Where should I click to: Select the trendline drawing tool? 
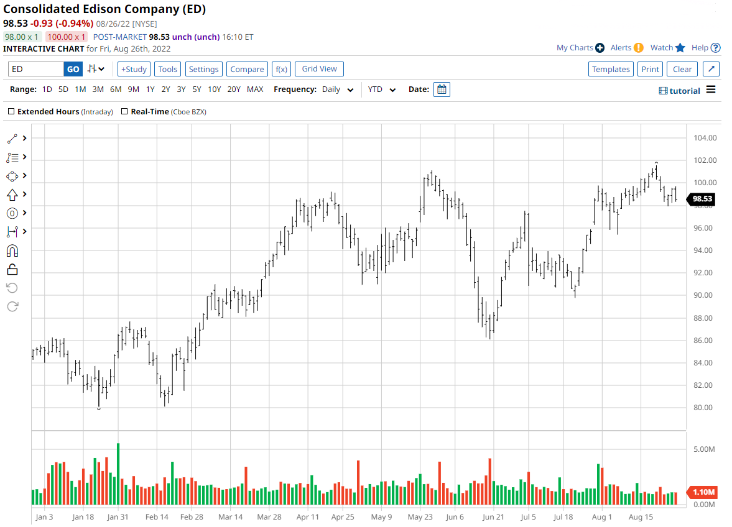pyautogui.click(x=14, y=138)
